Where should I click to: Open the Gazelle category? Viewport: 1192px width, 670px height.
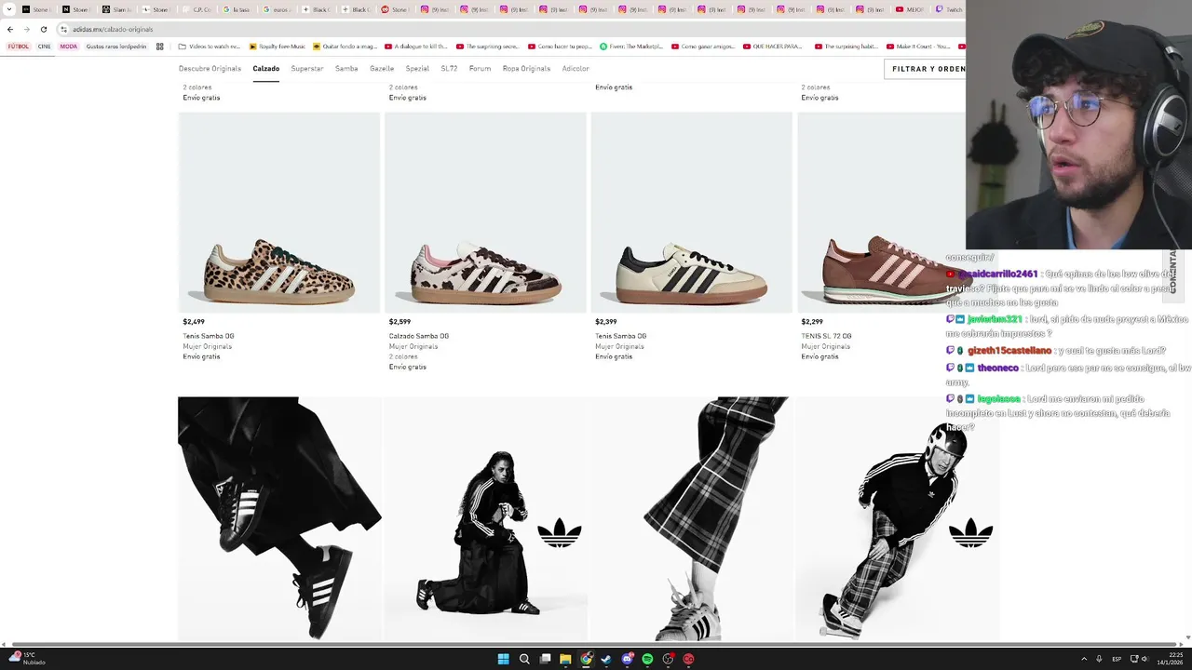(382, 69)
